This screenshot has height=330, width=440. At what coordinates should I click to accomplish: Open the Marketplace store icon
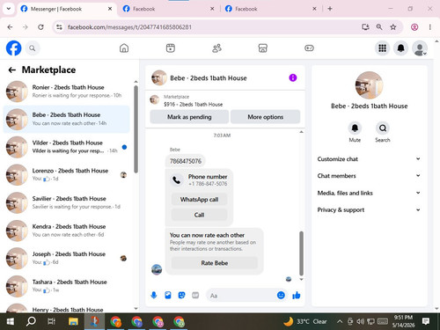(263, 48)
